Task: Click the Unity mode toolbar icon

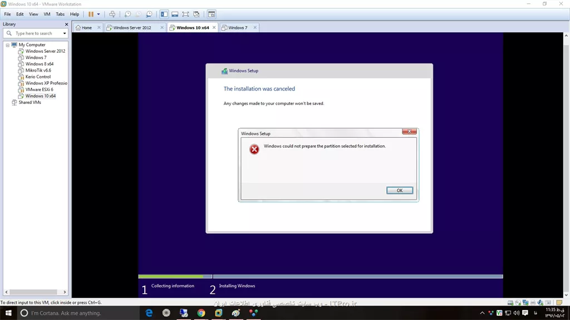Action: click(196, 14)
